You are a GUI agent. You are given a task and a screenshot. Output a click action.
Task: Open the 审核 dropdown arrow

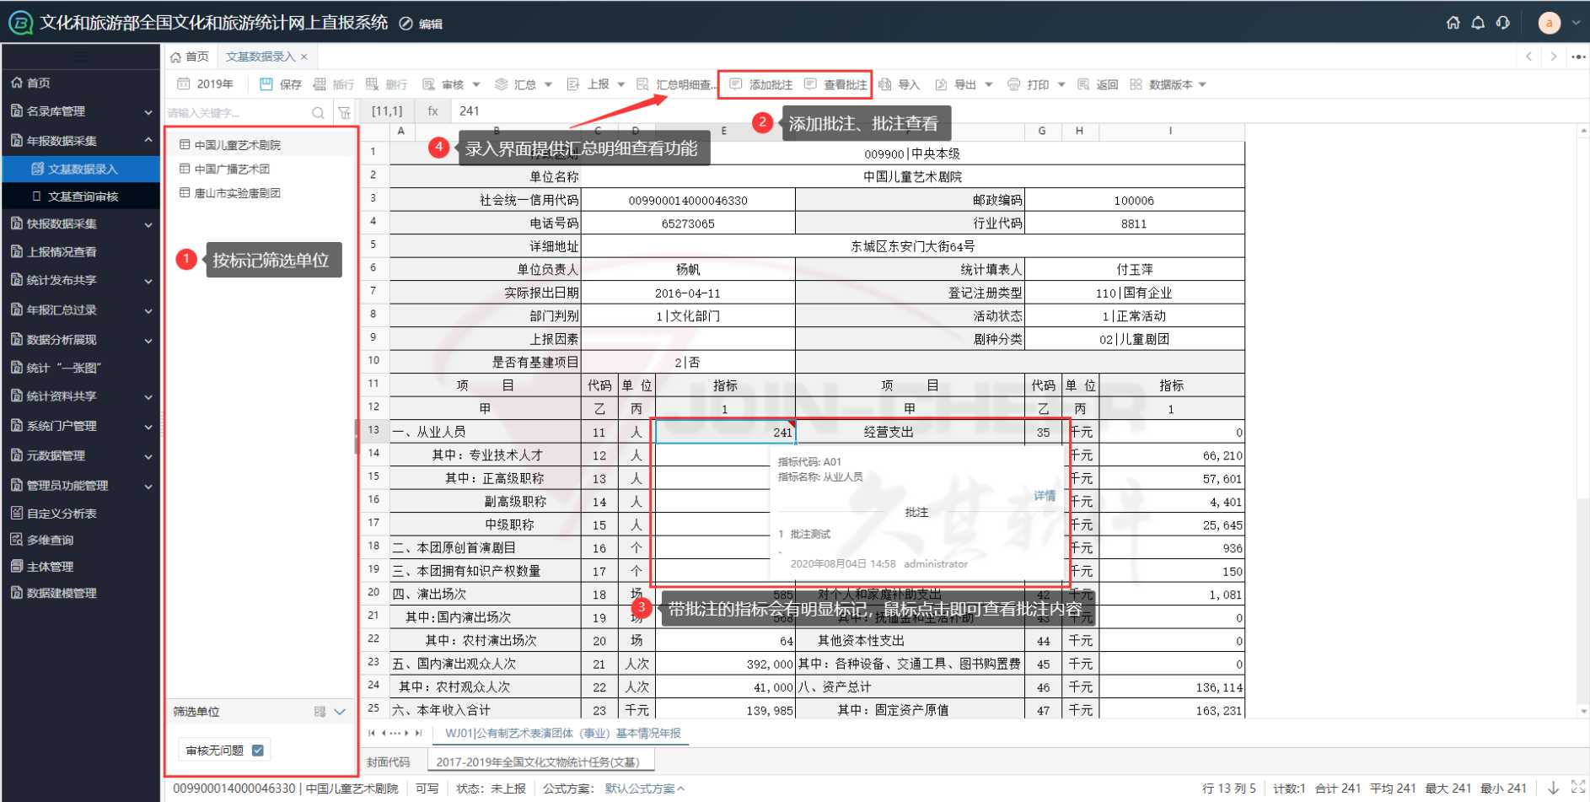point(476,84)
